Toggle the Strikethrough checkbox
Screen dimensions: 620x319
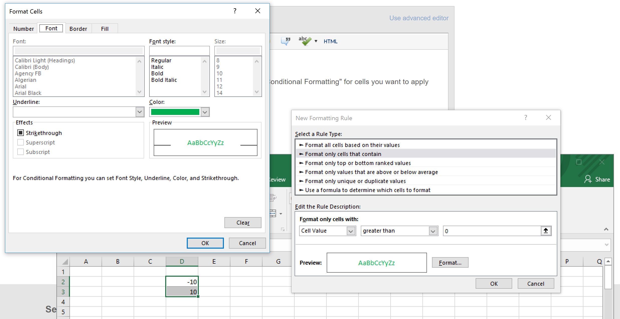[x=21, y=133]
